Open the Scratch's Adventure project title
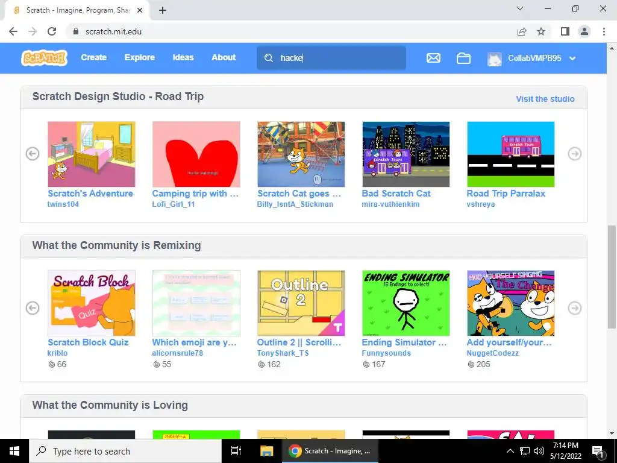The height and width of the screenshot is (463, 617). pyautogui.click(x=90, y=194)
